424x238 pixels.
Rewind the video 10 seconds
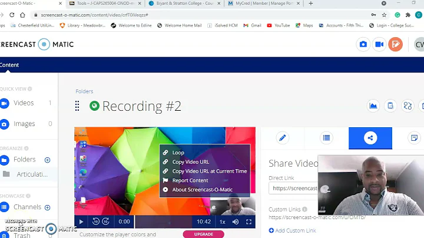pyautogui.click(x=96, y=222)
